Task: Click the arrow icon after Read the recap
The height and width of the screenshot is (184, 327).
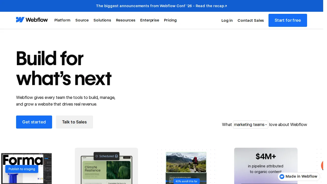Action: [226, 6]
